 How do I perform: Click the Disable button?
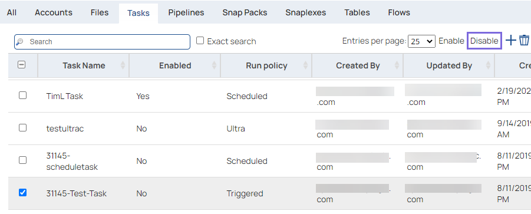[x=484, y=41]
